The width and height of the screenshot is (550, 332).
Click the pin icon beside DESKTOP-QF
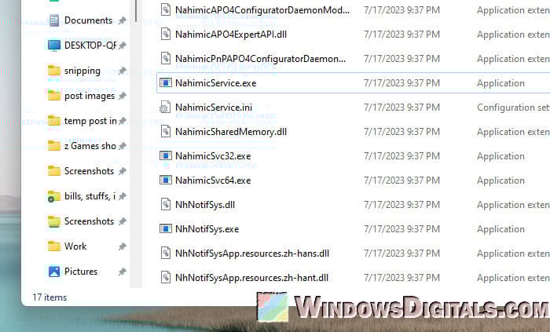(122, 46)
